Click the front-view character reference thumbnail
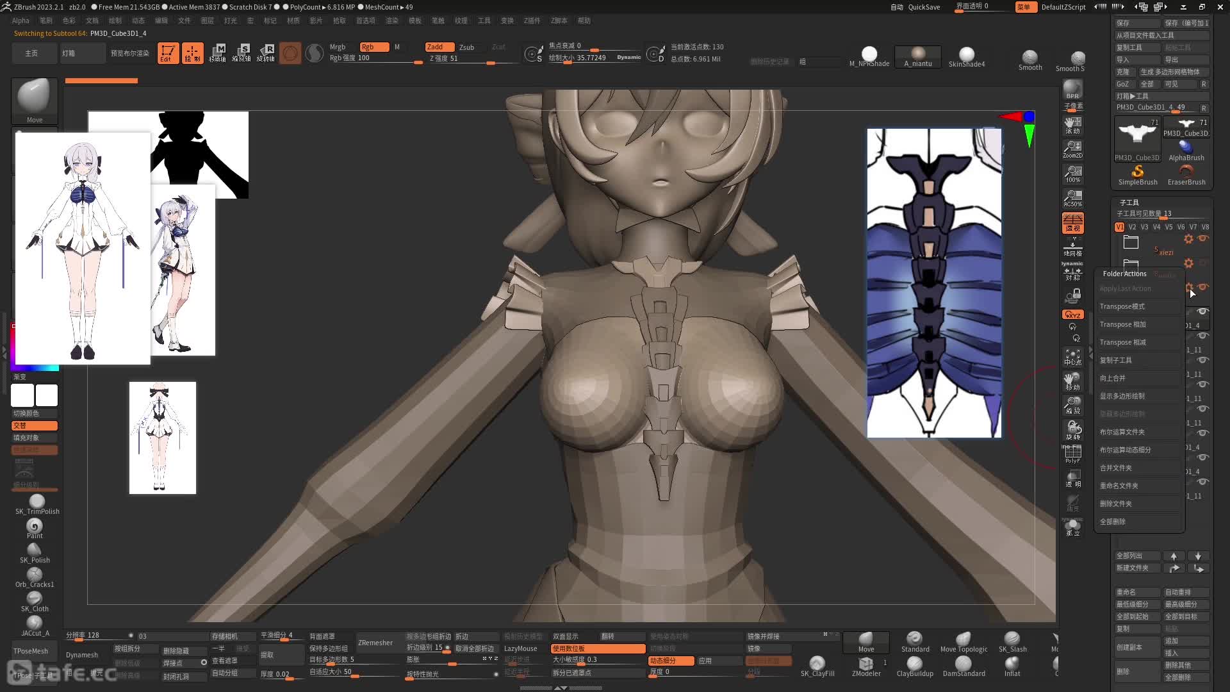1230x692 pixels. point(83,249)
